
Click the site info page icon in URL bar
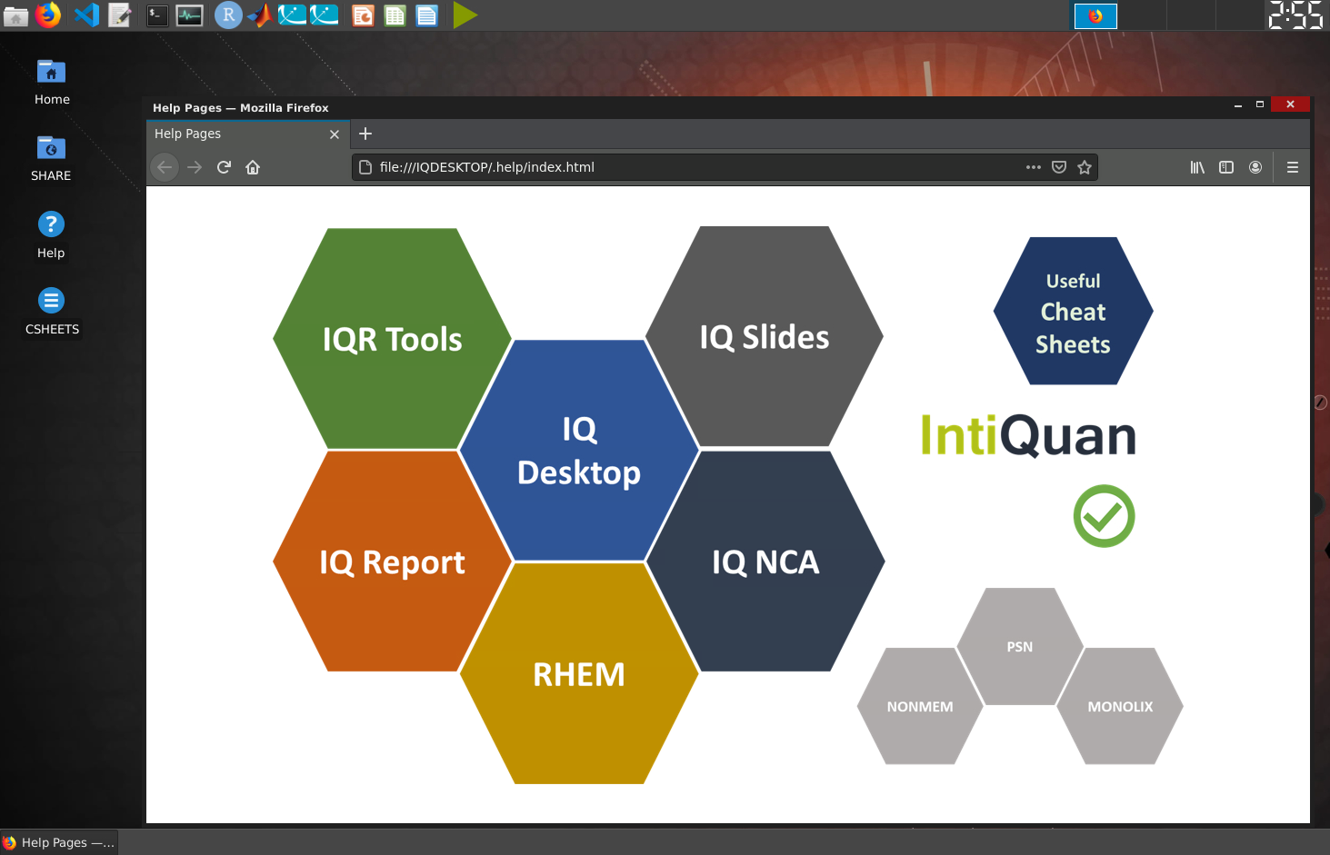click(365, 167)
